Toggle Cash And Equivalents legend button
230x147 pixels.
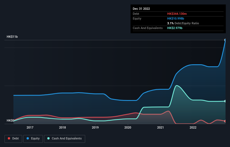tap(64, 139)
